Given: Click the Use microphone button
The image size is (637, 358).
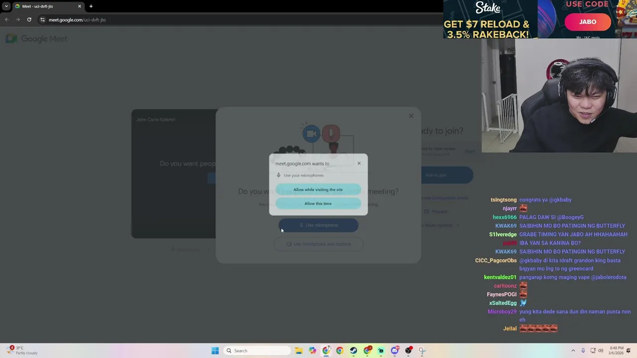Looking at the screenshot, I should click(x=318, y=225).
